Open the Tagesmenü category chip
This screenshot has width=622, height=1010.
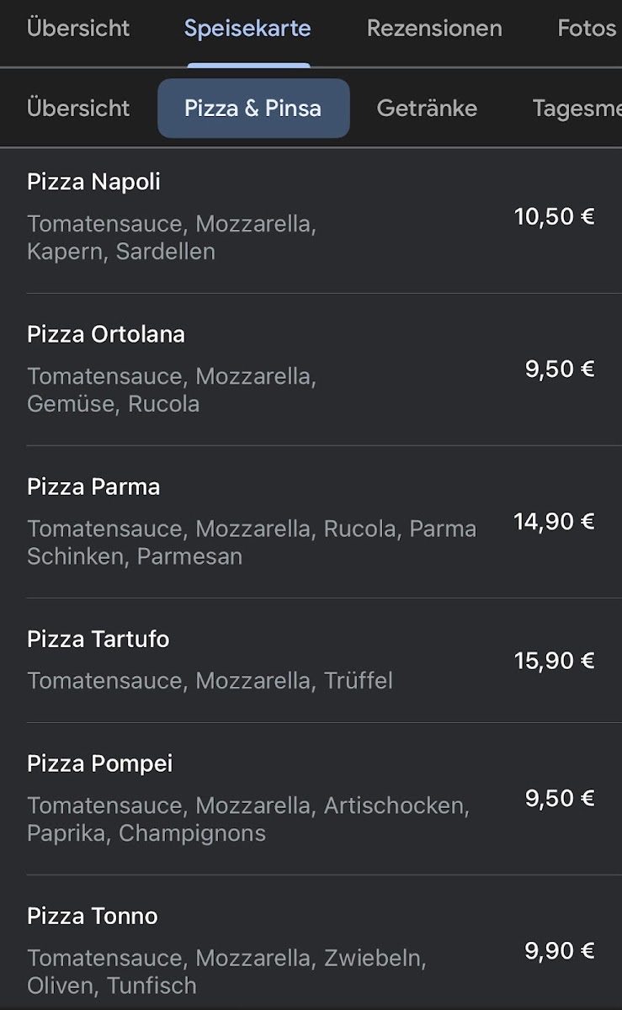pos(577,108)
